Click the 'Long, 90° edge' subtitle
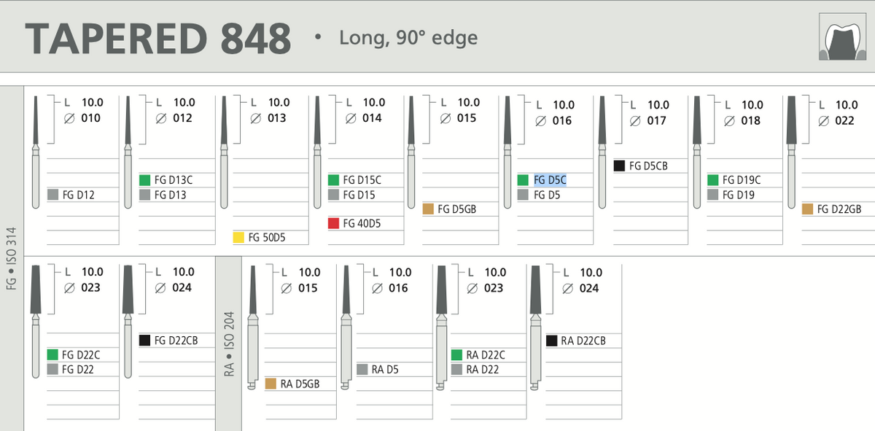Viewport: 875px width, 431px height. 408,38
